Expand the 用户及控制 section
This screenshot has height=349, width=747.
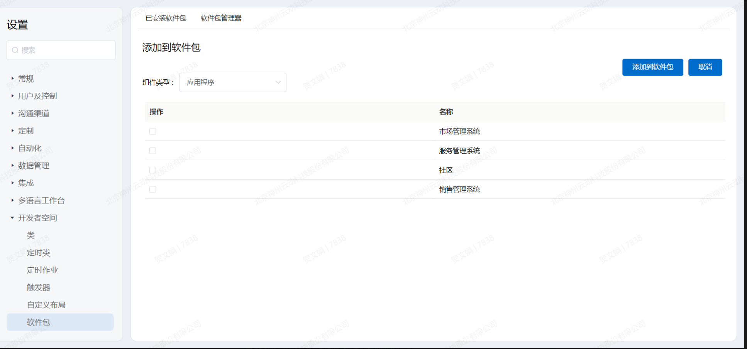point(12,96)
